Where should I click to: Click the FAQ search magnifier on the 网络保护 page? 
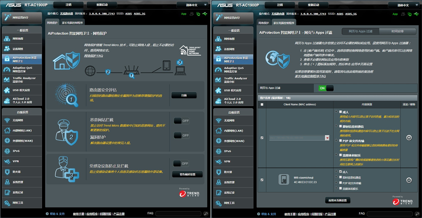206,213
